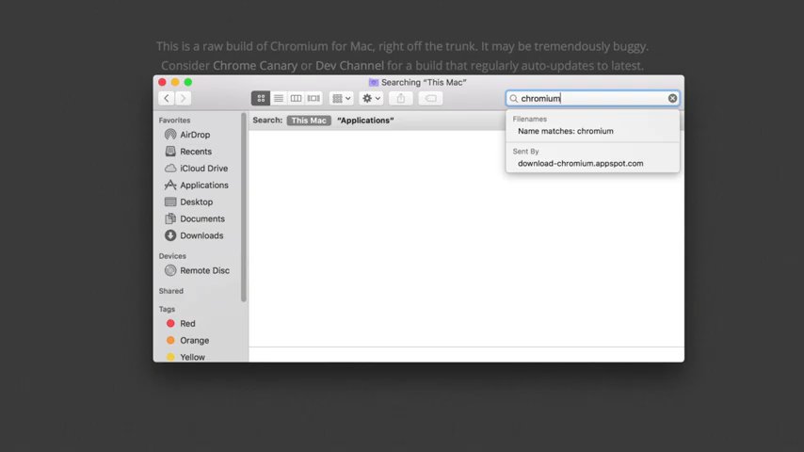The height and width of the screenshot is (452, 804).
Task: Clear the search field text
Action: click(x=672, y=98)
